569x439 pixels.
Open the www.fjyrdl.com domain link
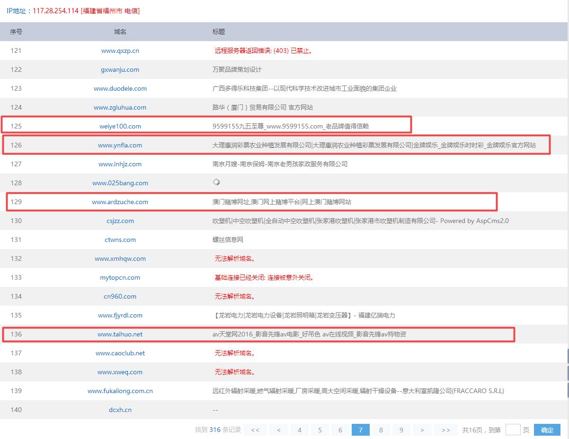click(120, 315)
